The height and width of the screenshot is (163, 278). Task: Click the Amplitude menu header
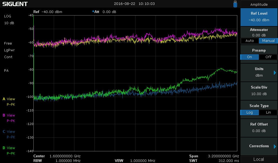click(259, 4)
